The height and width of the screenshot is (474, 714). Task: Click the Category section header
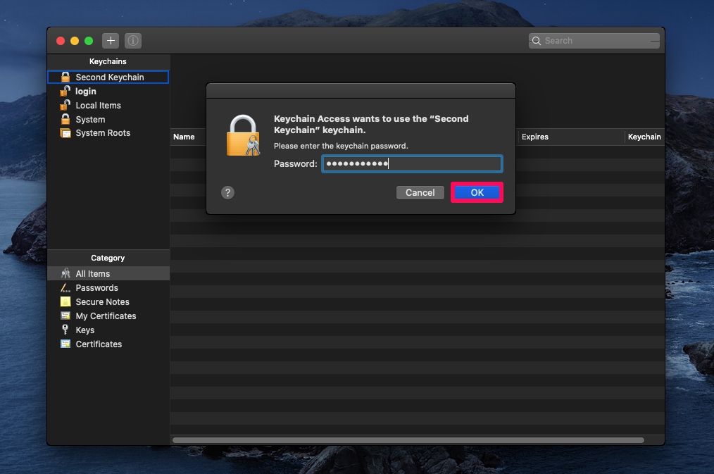(x=108, y=258)
